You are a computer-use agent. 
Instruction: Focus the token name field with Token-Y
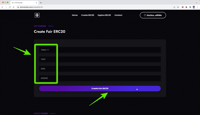coord(100,50)
